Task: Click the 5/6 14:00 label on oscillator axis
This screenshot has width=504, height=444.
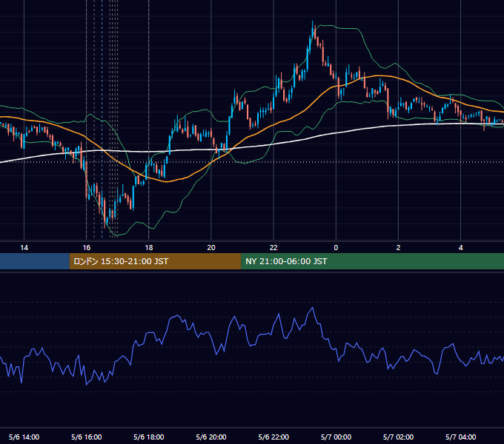Action: pos(24,437)
